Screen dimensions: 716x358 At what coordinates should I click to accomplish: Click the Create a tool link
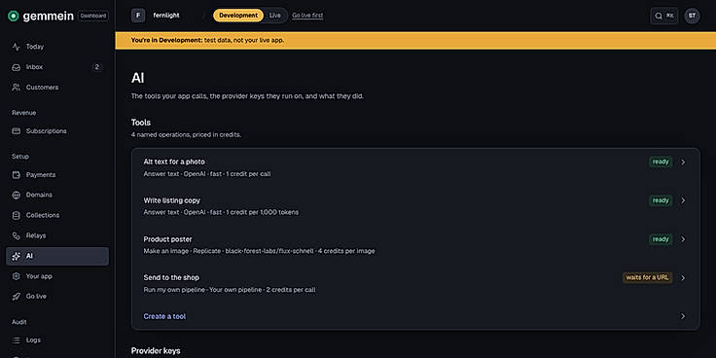tap(164, 316)
